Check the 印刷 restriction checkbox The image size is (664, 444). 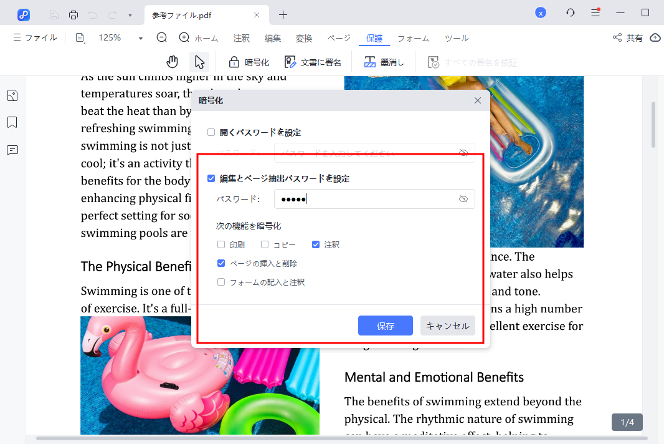[x=221, y=244]
